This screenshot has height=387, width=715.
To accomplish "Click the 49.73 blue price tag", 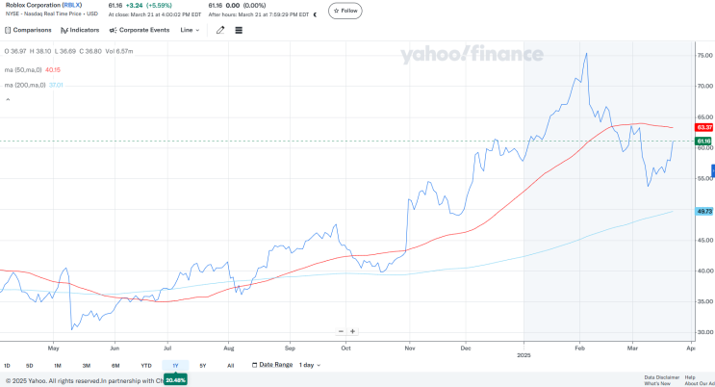I will [x=704, y=211].
